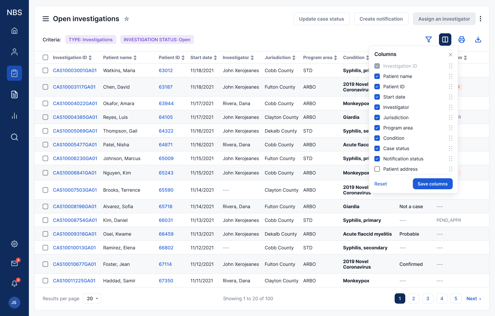The width and height of the screenshot is (495, 316).
Task: Open the hamburger menu beside Open investigations
Action: (46, 19)
